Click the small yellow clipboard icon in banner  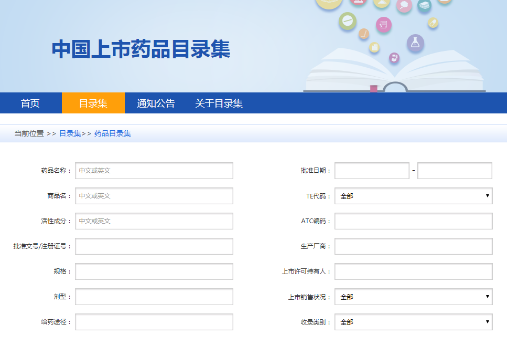pos(374,48)
